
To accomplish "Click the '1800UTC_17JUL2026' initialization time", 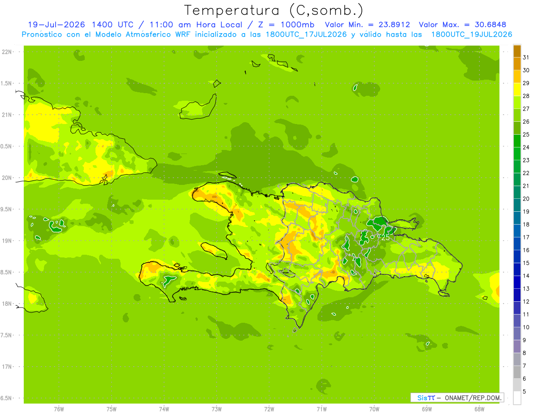I will (x=305, y=34).
